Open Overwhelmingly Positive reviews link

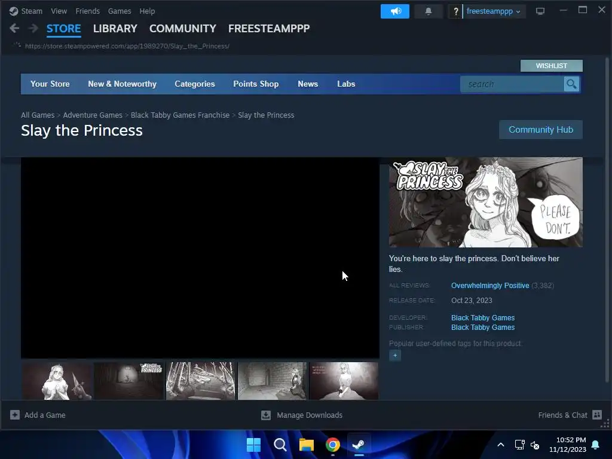click(490, 285)
